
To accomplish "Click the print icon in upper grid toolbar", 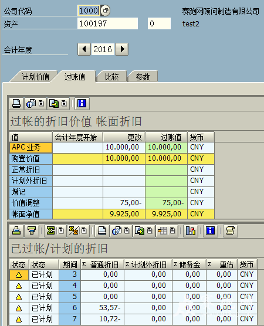I will click(16, 104).
